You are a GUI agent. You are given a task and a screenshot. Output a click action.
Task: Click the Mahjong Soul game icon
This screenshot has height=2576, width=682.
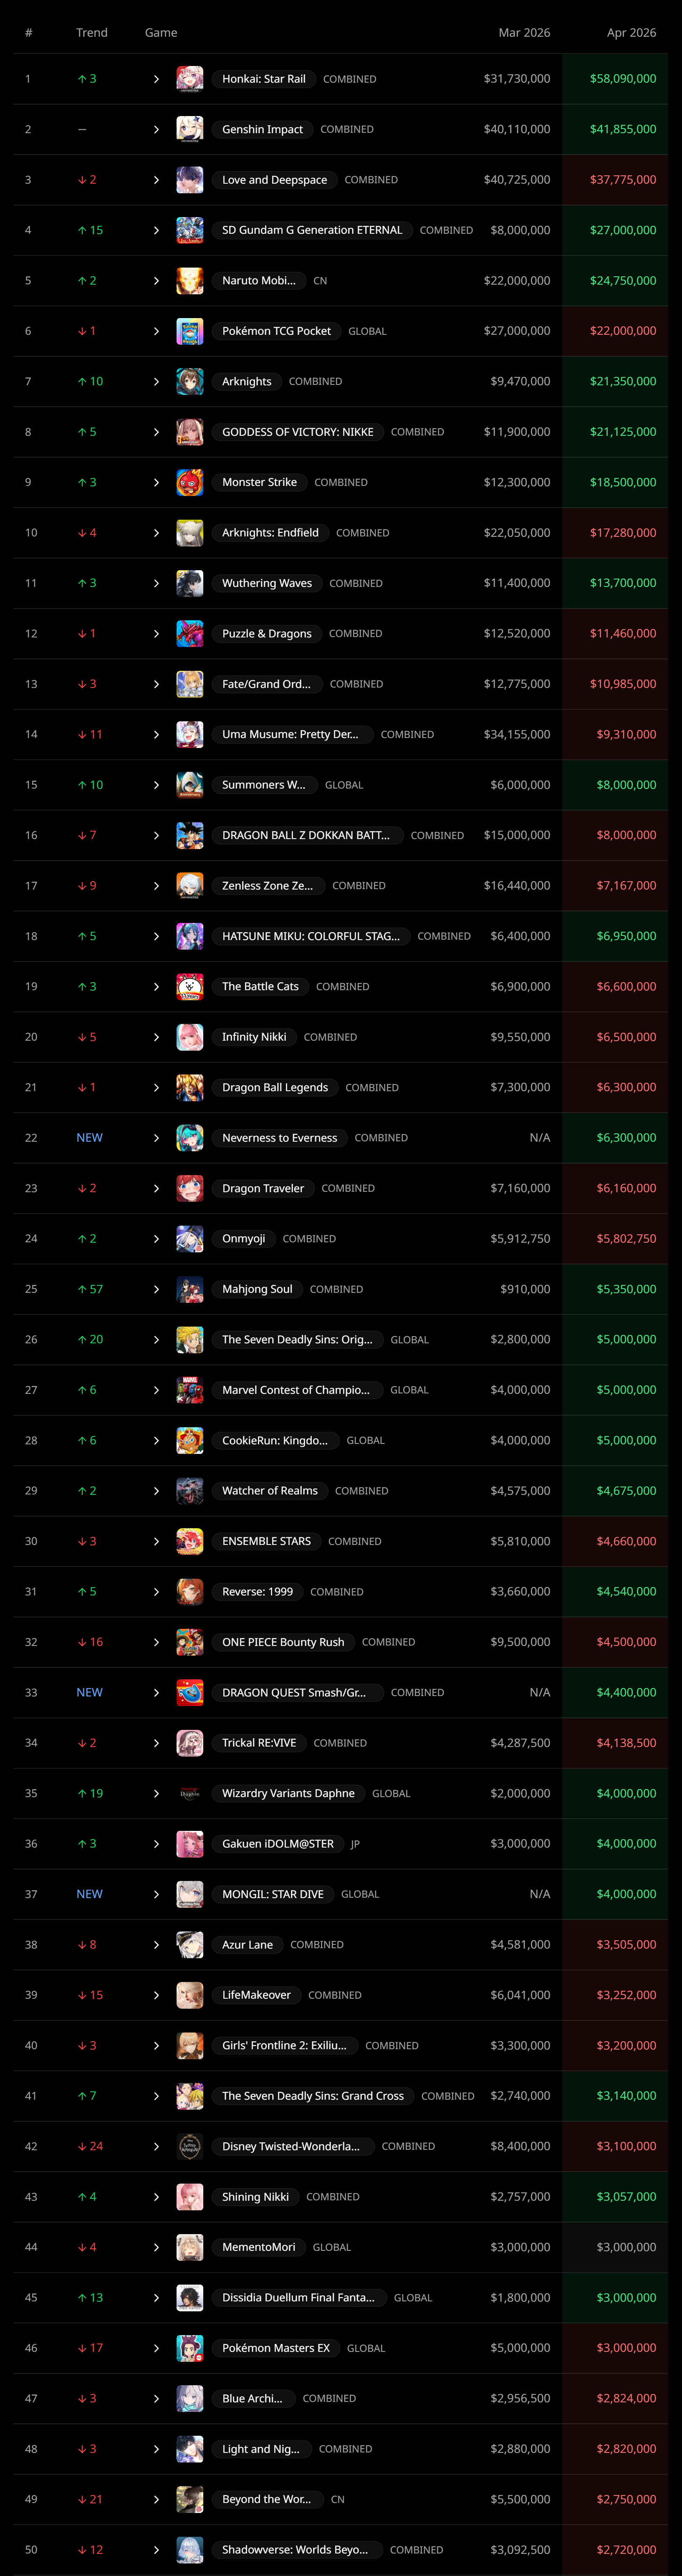pos(190,1289)
